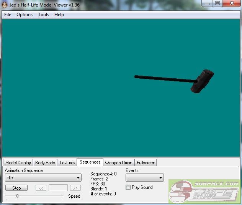The width and height of the screenshot is (242, 205).
Task: Click the 'Events' label
Action: point(132,170)
